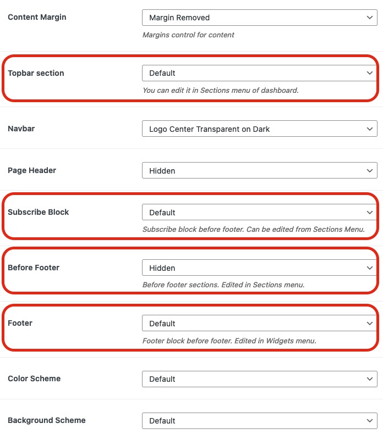Viewport: 383px width, 440px height.
Task: Open the Navbar select menu
Action: click(x=260, y=129)
